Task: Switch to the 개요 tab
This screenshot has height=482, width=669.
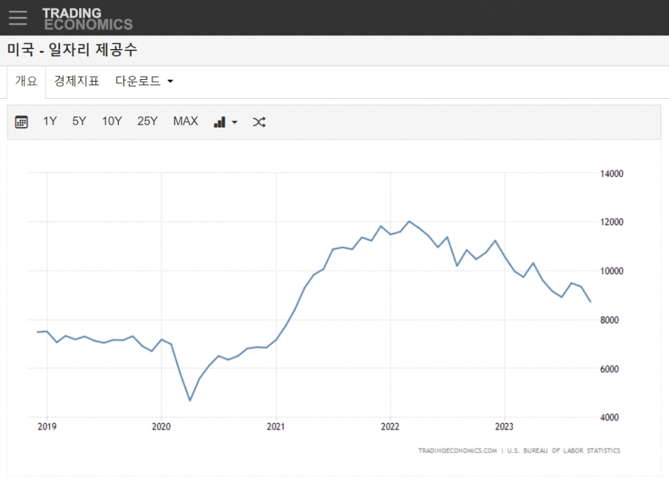Action: point(26,81)
